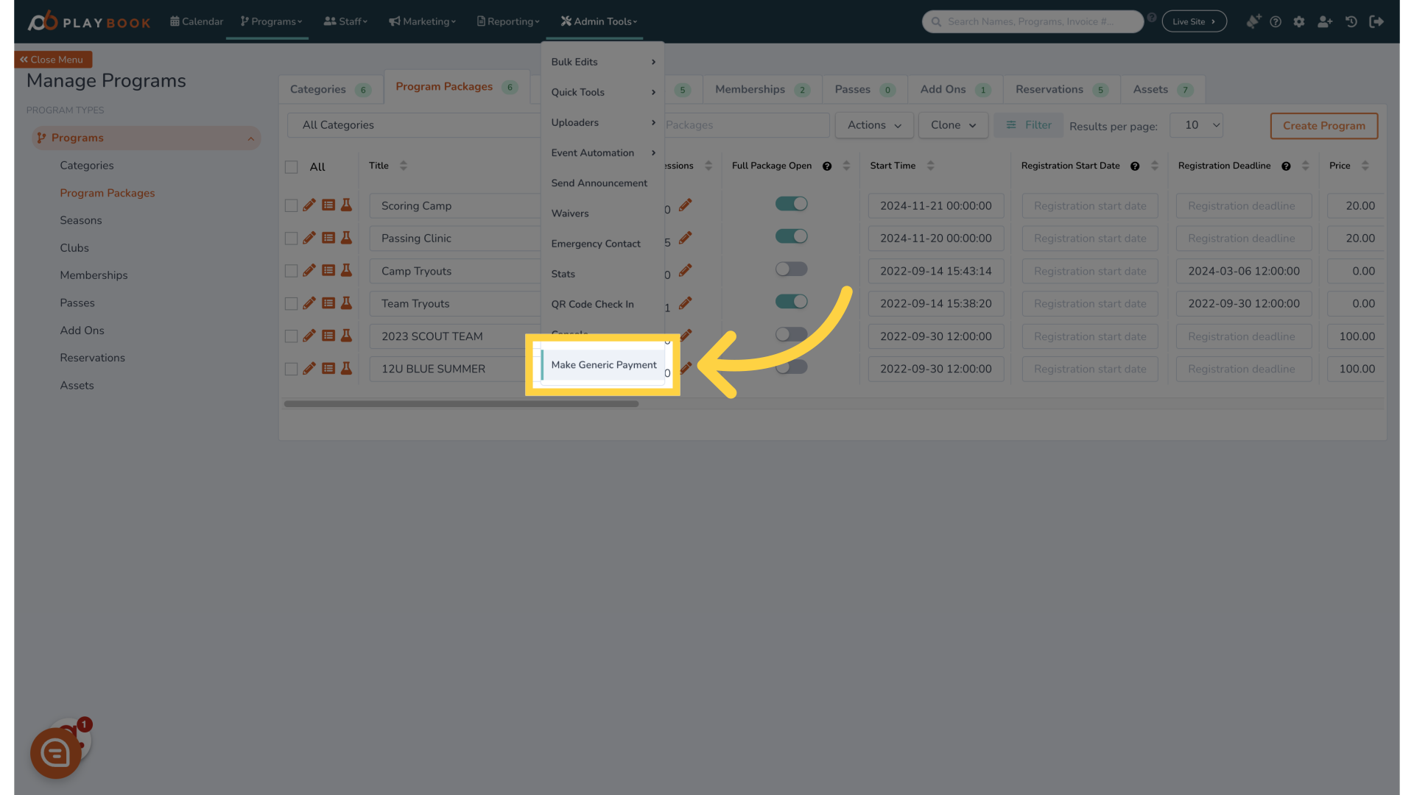Edit the Camp Tryouts row with pencil icon
The height and width of the screenshot is (795, 1414).
[309, 270]
